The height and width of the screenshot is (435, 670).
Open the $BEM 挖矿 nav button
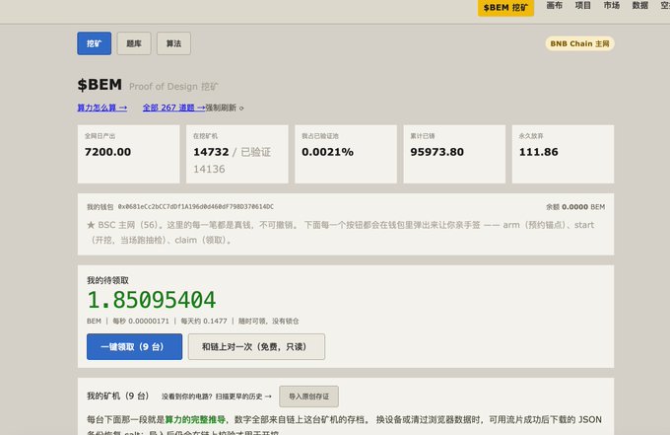(x=505, y=7)
